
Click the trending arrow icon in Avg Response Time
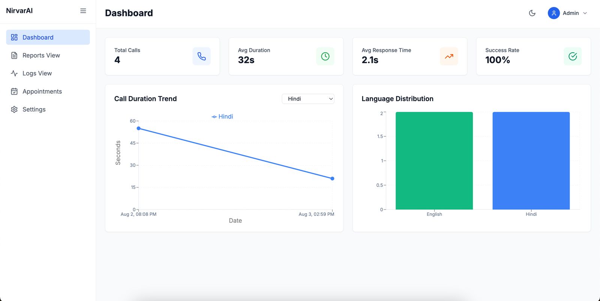click(x=449, y=56)
